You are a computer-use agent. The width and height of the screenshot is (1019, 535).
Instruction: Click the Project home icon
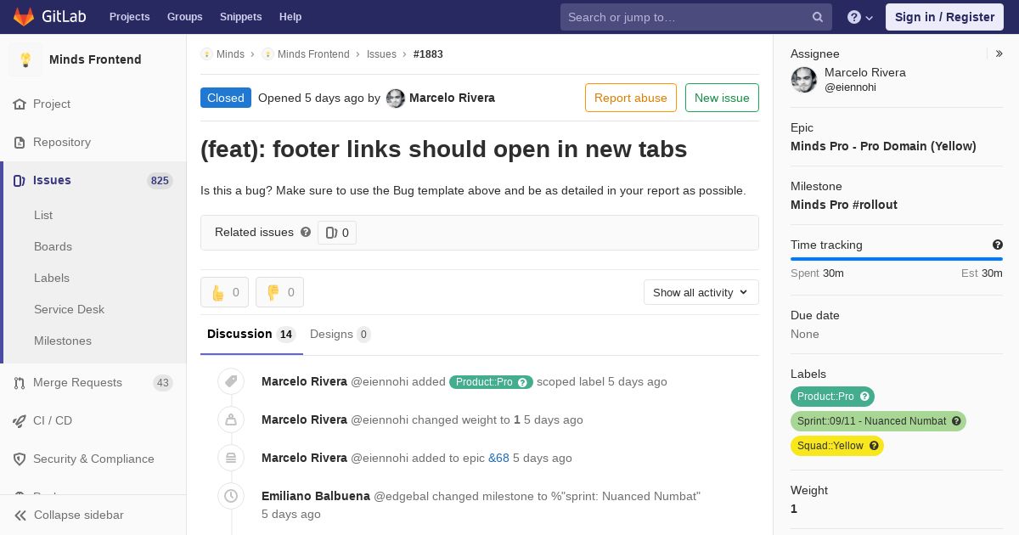pyautogui.click(x=20, y=104)
